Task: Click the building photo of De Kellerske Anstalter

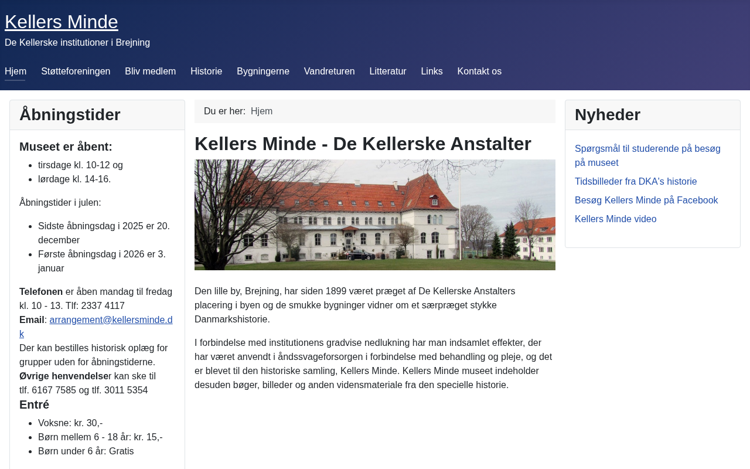Action: coord(375,215)
